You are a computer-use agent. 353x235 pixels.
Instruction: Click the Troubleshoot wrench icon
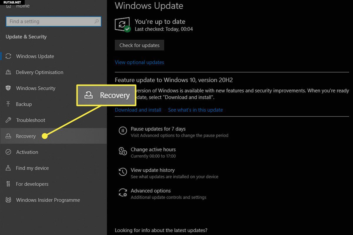tap(9, 120)
